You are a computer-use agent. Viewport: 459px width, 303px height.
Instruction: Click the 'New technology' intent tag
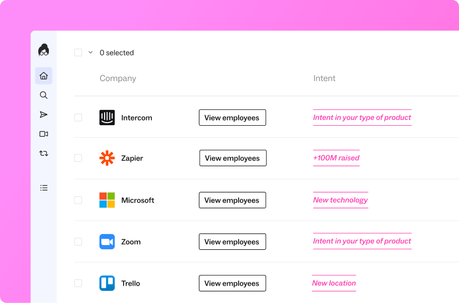point(340,200)
